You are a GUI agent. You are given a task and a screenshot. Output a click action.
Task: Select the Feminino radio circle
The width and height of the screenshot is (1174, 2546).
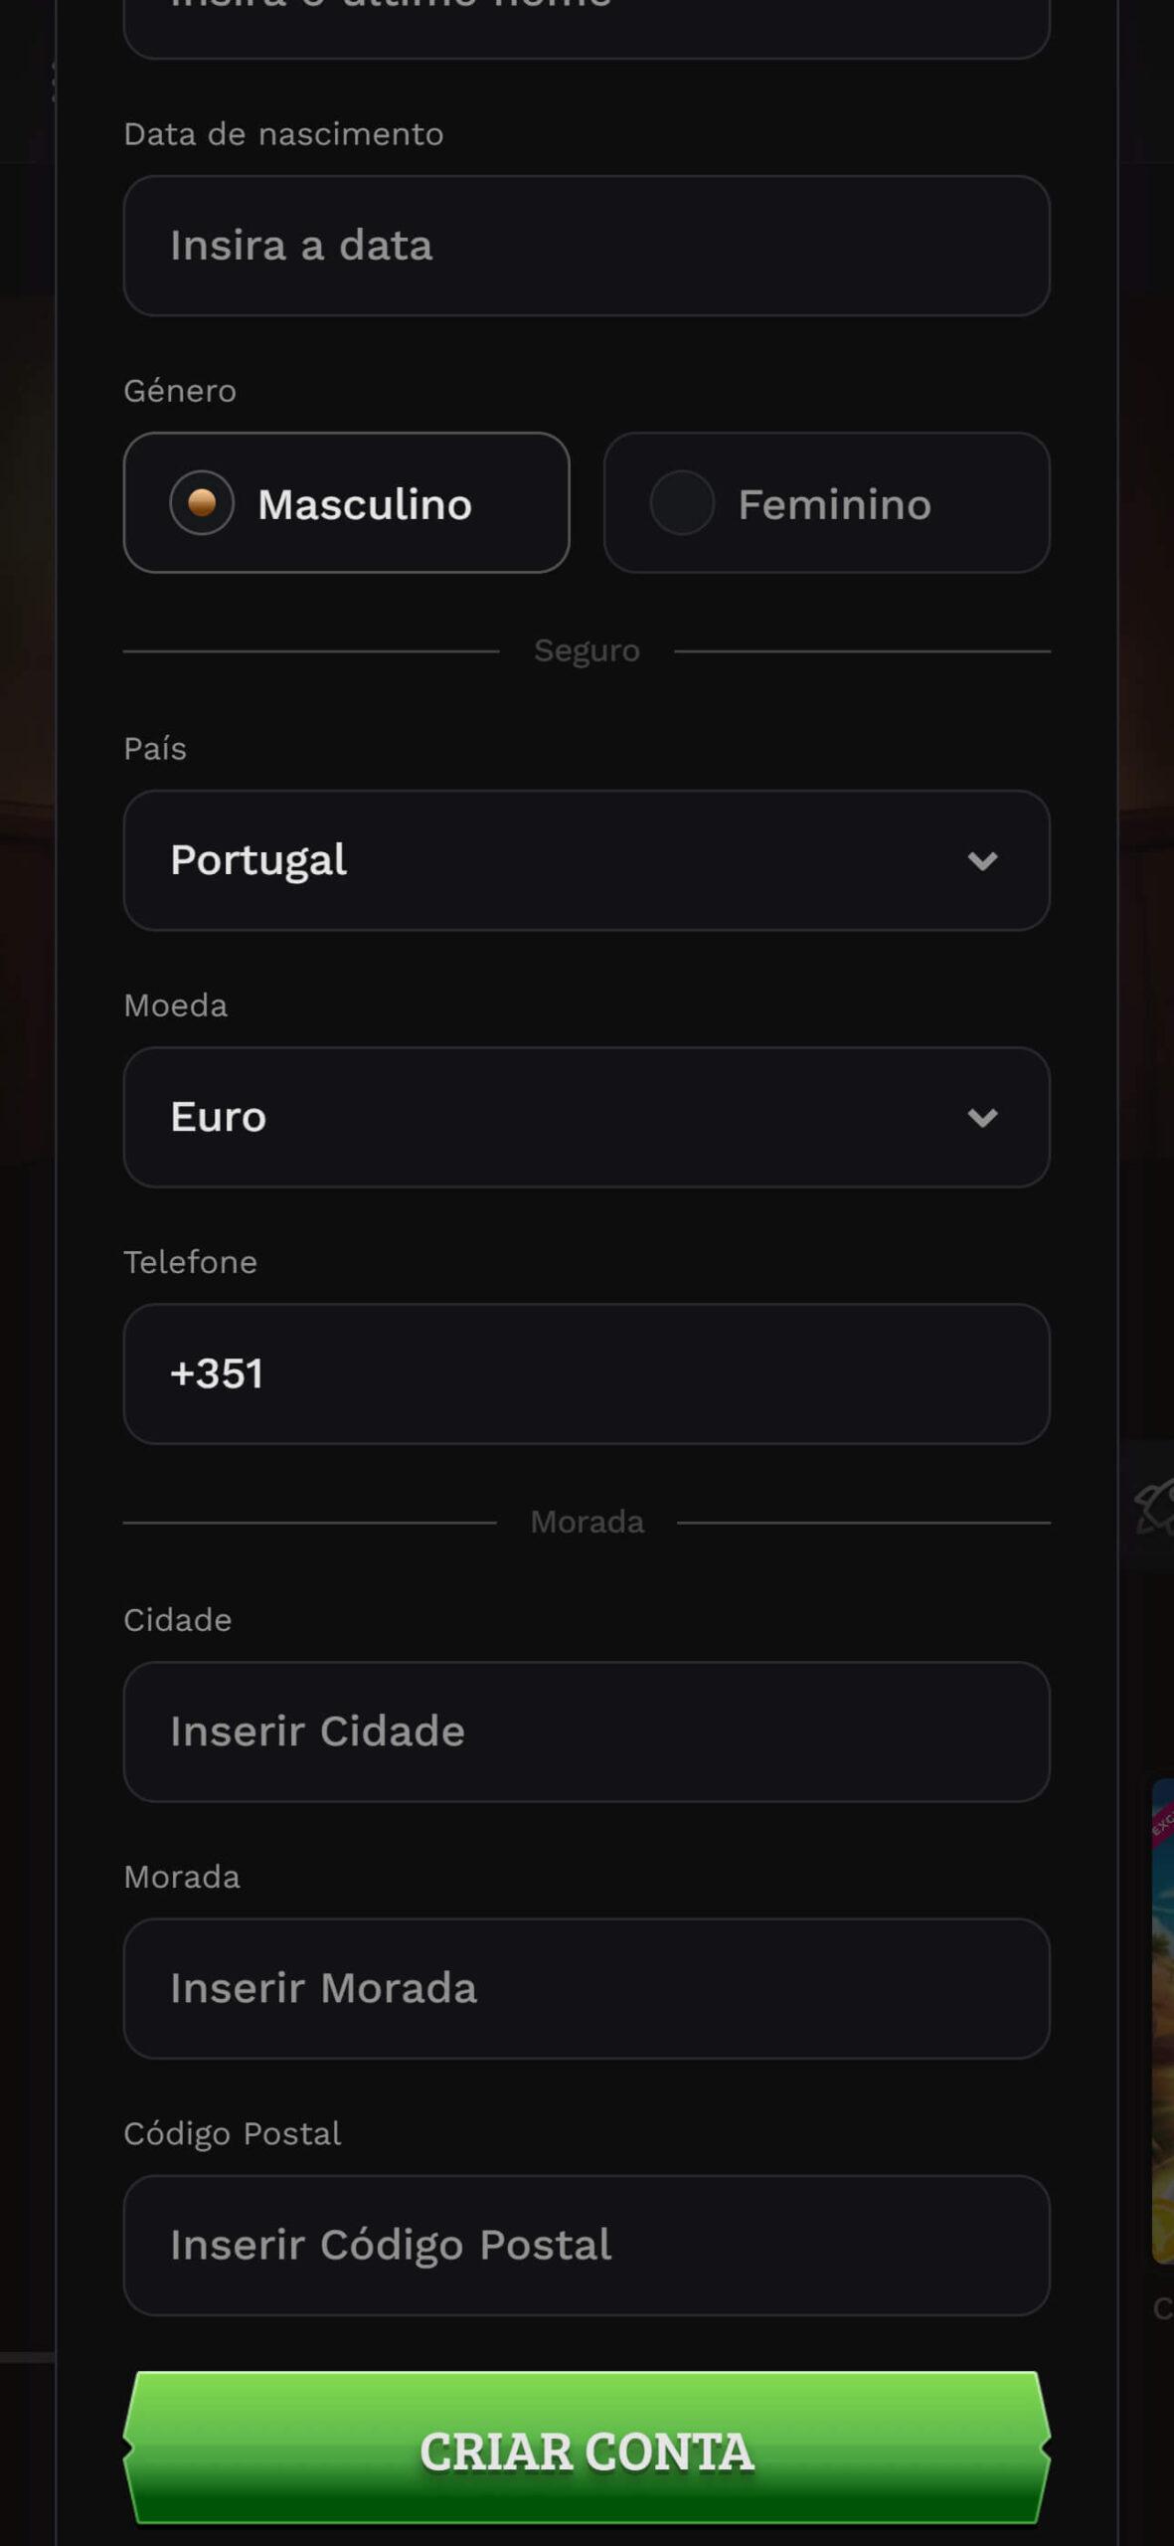point(682,503)
